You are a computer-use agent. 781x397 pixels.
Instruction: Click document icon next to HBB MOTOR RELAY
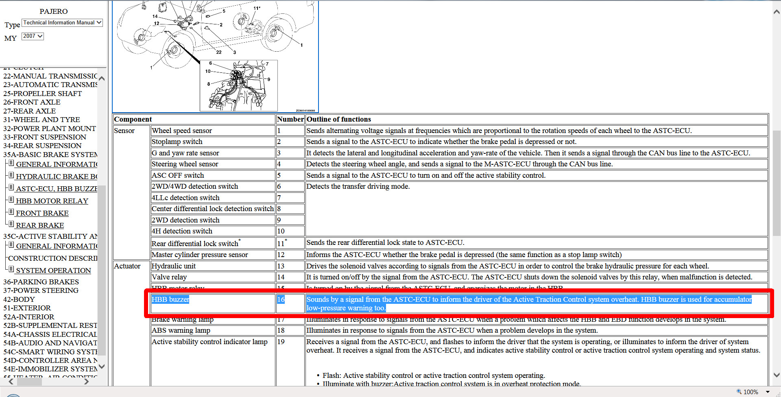[11, 200]
